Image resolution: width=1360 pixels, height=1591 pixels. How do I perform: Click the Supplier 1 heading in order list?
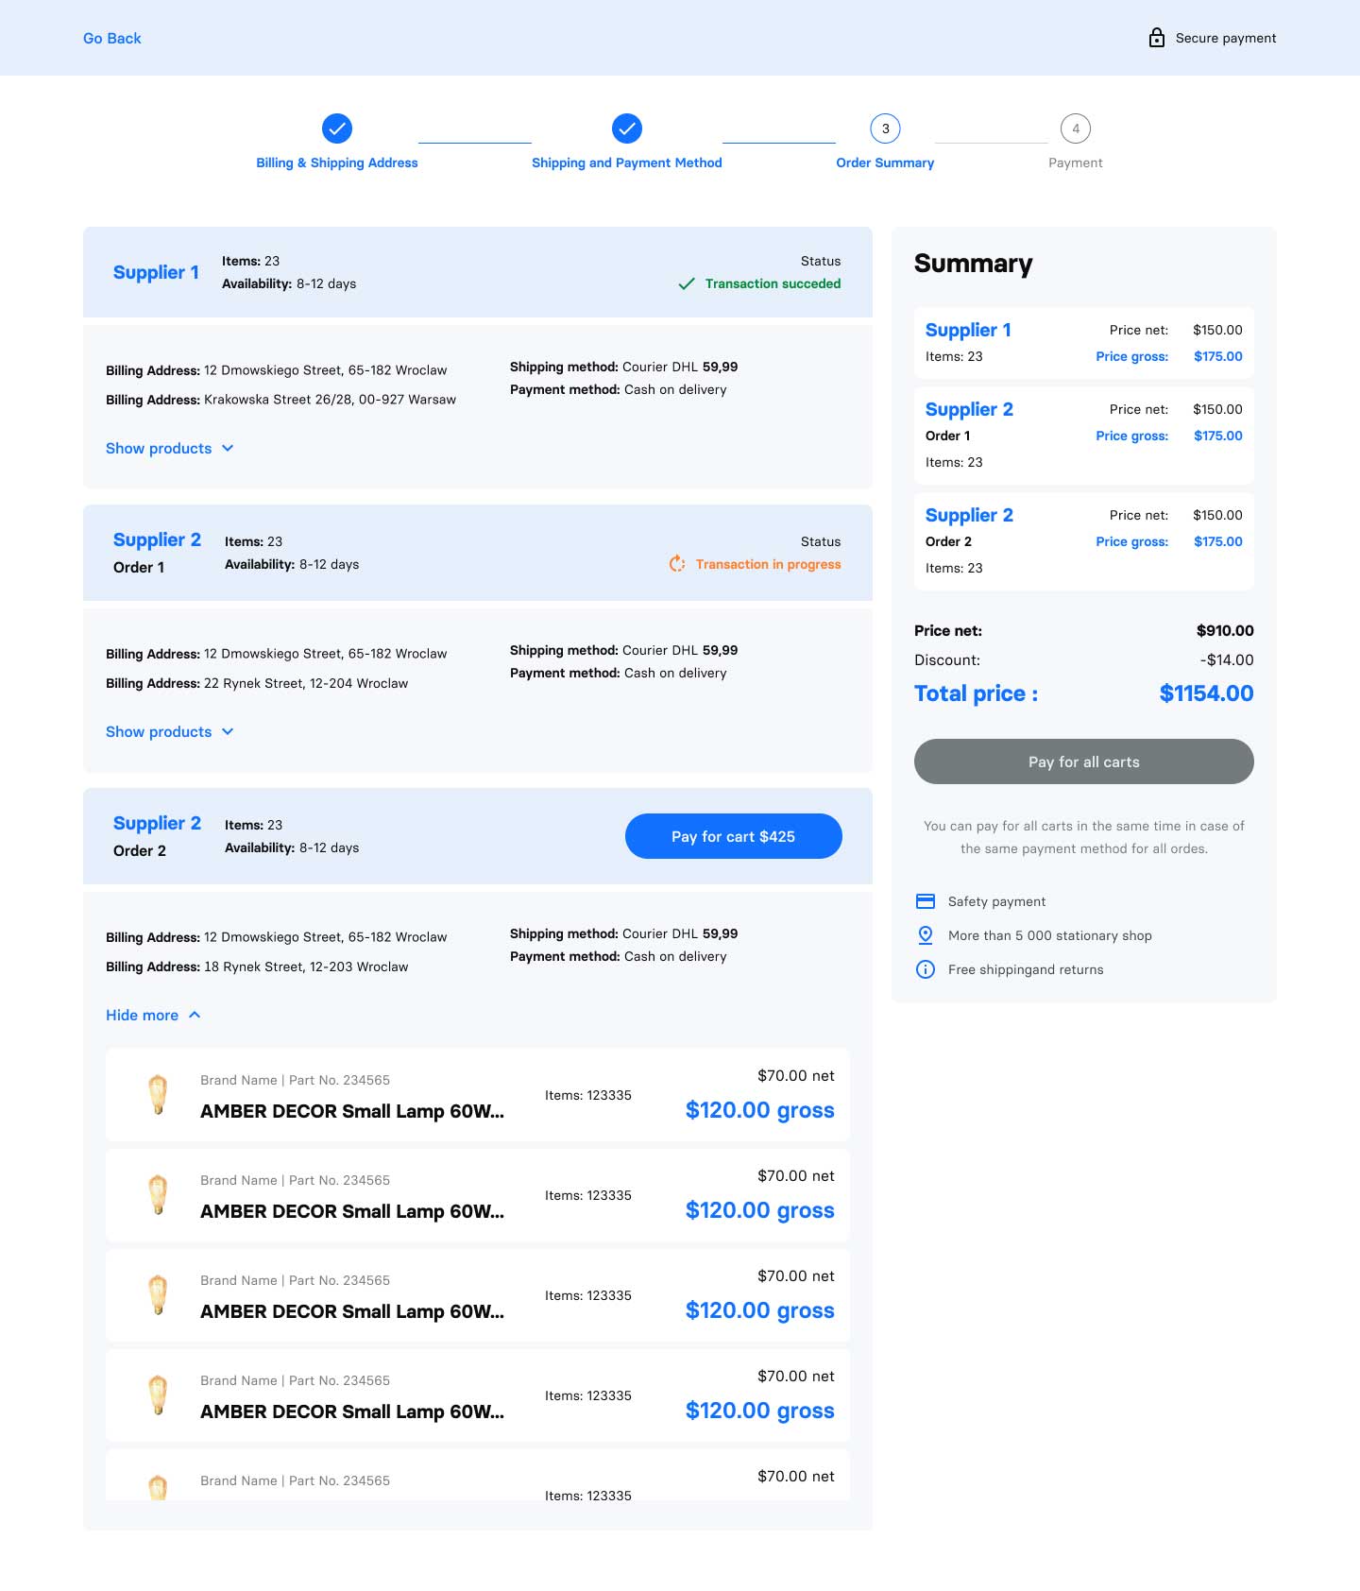(x=156, y=272)
